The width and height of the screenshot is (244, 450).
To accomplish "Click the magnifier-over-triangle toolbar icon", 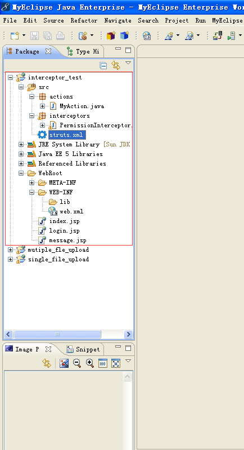I will click(x=189, y=35).
